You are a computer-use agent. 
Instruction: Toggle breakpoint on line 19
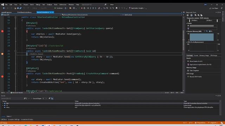[x=2, y=31]
